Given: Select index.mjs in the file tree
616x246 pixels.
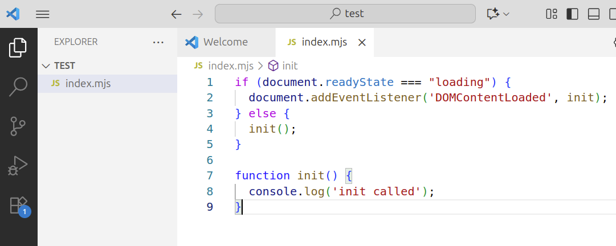Looking at the screenshot, I should [88, 84].
